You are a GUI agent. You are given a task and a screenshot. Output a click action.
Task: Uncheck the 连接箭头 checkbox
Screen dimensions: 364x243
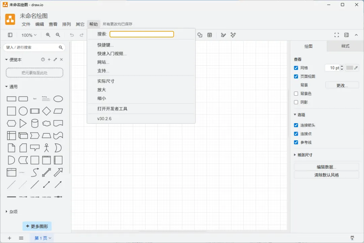point(296,125)
